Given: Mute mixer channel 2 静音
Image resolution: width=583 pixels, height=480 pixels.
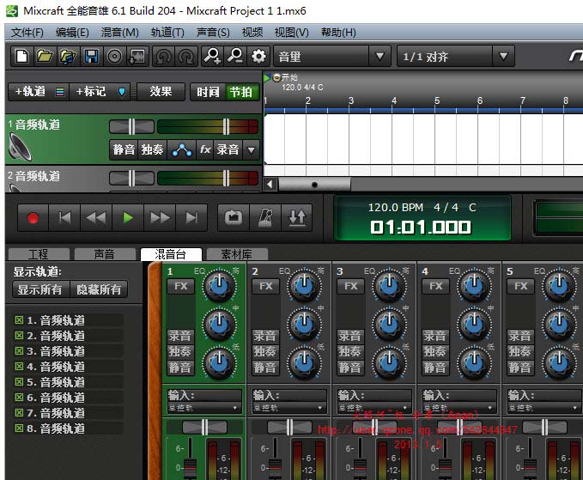Looking at the screenshot, I should tap(264, 368).
